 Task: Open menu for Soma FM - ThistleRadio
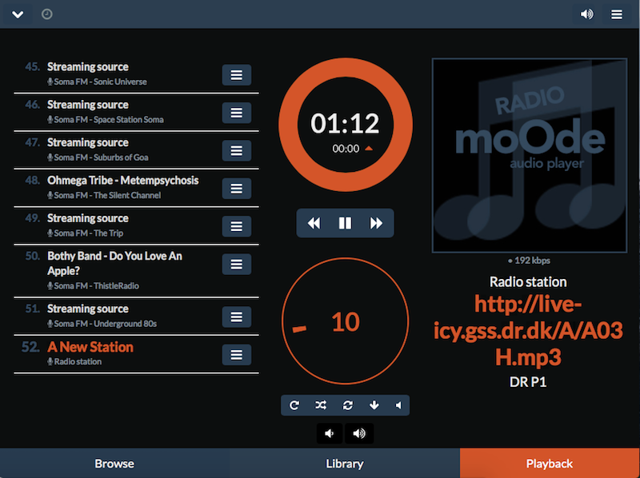point(236,265)
